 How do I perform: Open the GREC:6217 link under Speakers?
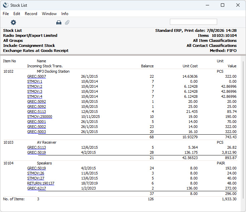click(x=37, y=188)
